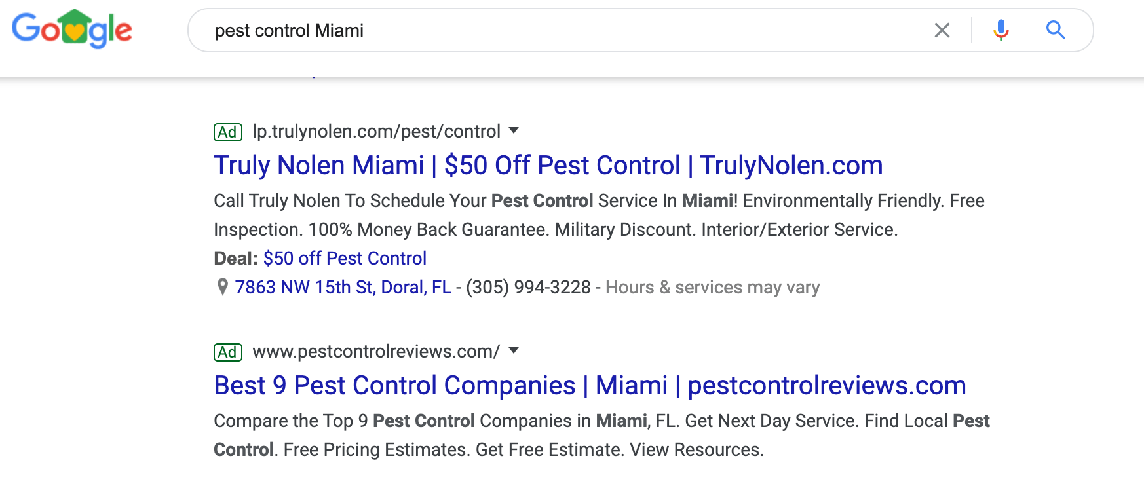Image resolution: width=1144 pixels, height=486 pixels.
Task: Open the 'Truly Nolen Miami | $50 Off Pest Control' headline
Action: (x=548, y=165)
